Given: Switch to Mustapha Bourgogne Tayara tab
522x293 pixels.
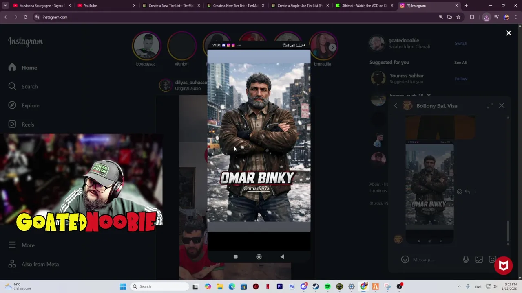Looking at the screenshot, I should 41,6.
